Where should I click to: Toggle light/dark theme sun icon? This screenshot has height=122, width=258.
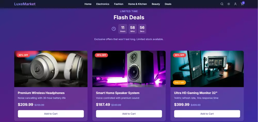point(229,4)
